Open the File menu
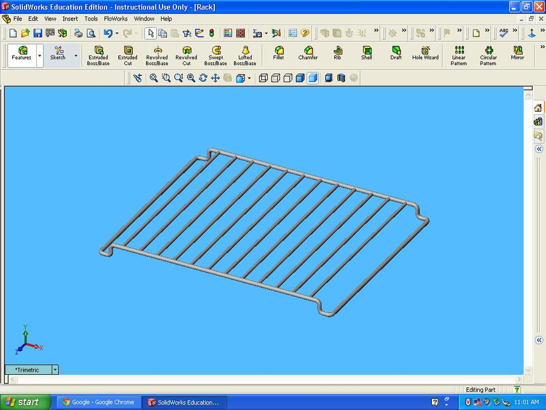 click(x=18, y=19)
